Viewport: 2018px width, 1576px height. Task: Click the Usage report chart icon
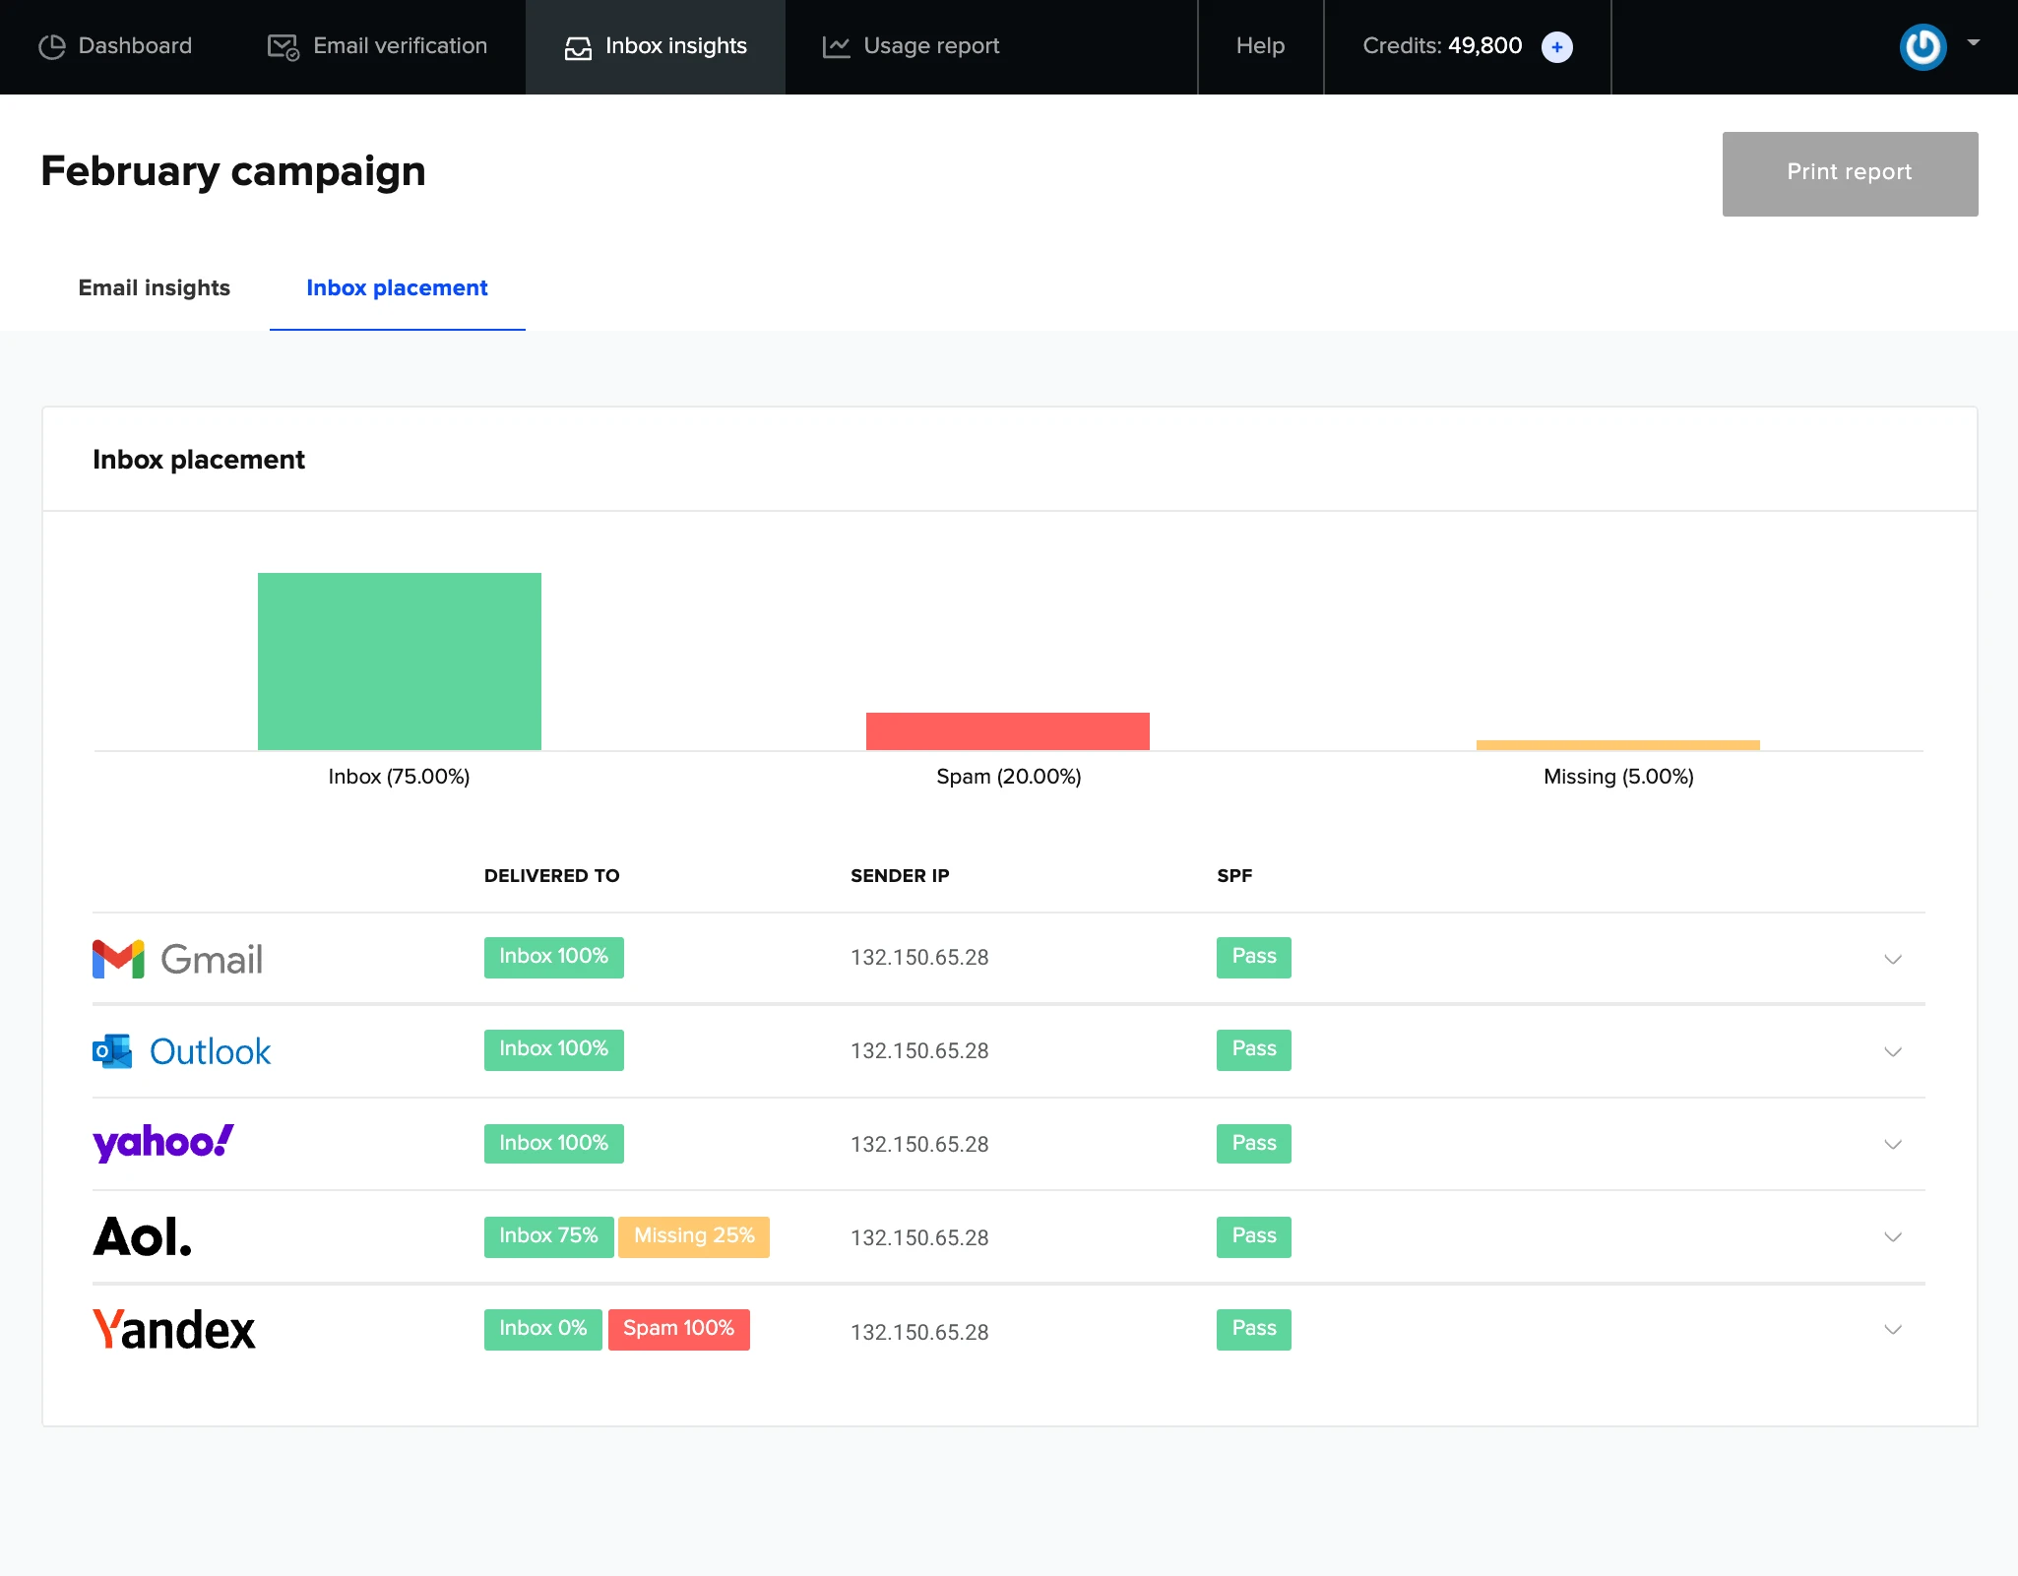[x=836, y=46]
